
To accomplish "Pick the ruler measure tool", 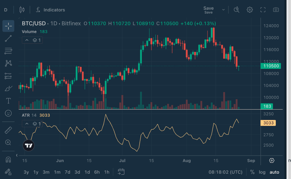I will (9, 130).
